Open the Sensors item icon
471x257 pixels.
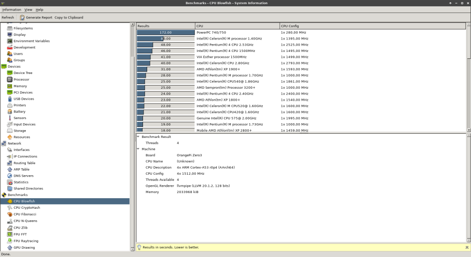[10, 118]
